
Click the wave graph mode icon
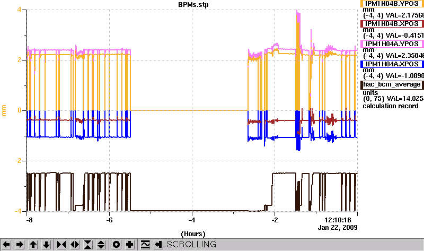click(145, 245)
